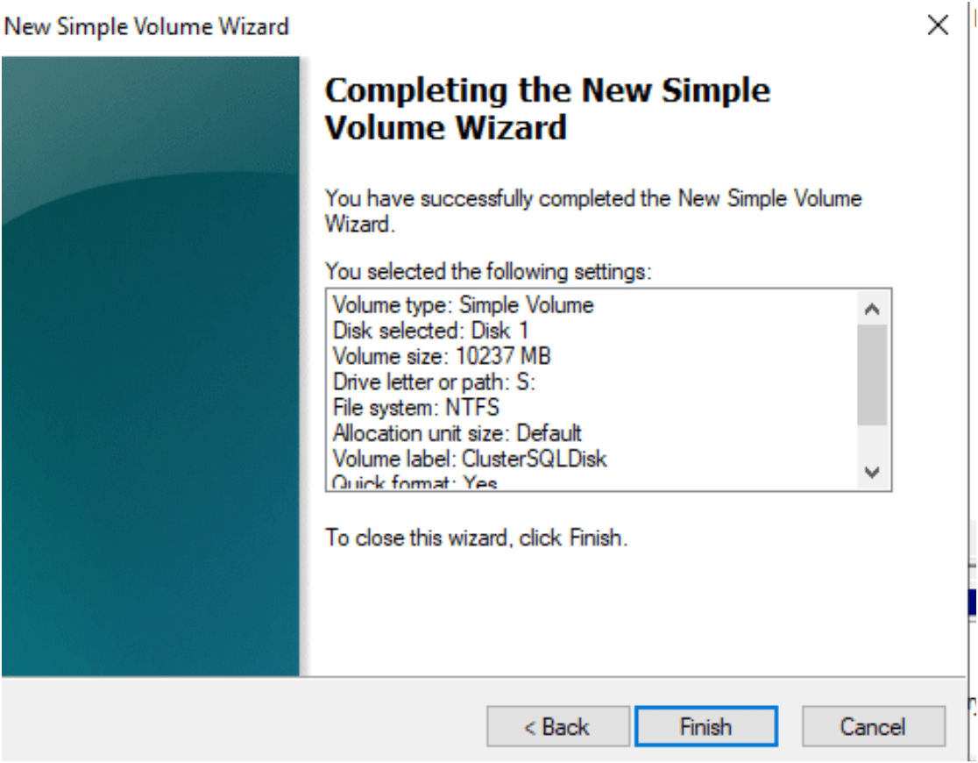Click the settings list scrollbar thumb

[872, 374]
